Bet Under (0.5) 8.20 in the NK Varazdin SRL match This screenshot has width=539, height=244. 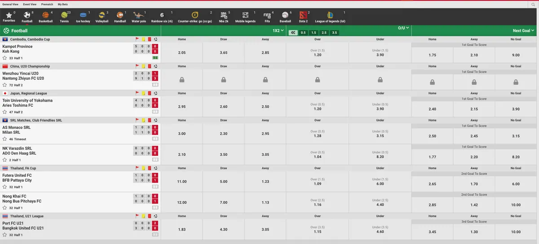point(380,155)
